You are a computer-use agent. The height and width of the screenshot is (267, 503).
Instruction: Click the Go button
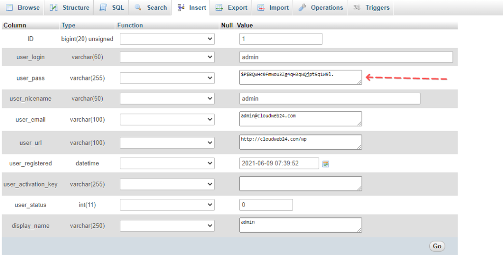tap(437, 246)
